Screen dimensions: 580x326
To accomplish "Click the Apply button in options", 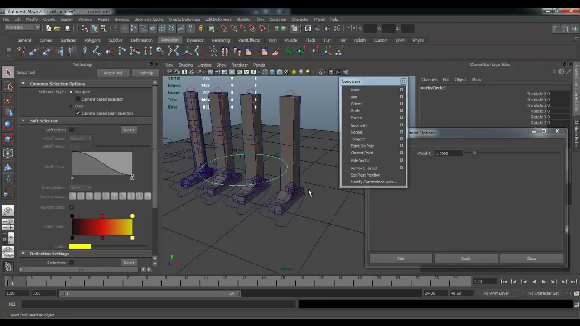I will pos(466,259).
